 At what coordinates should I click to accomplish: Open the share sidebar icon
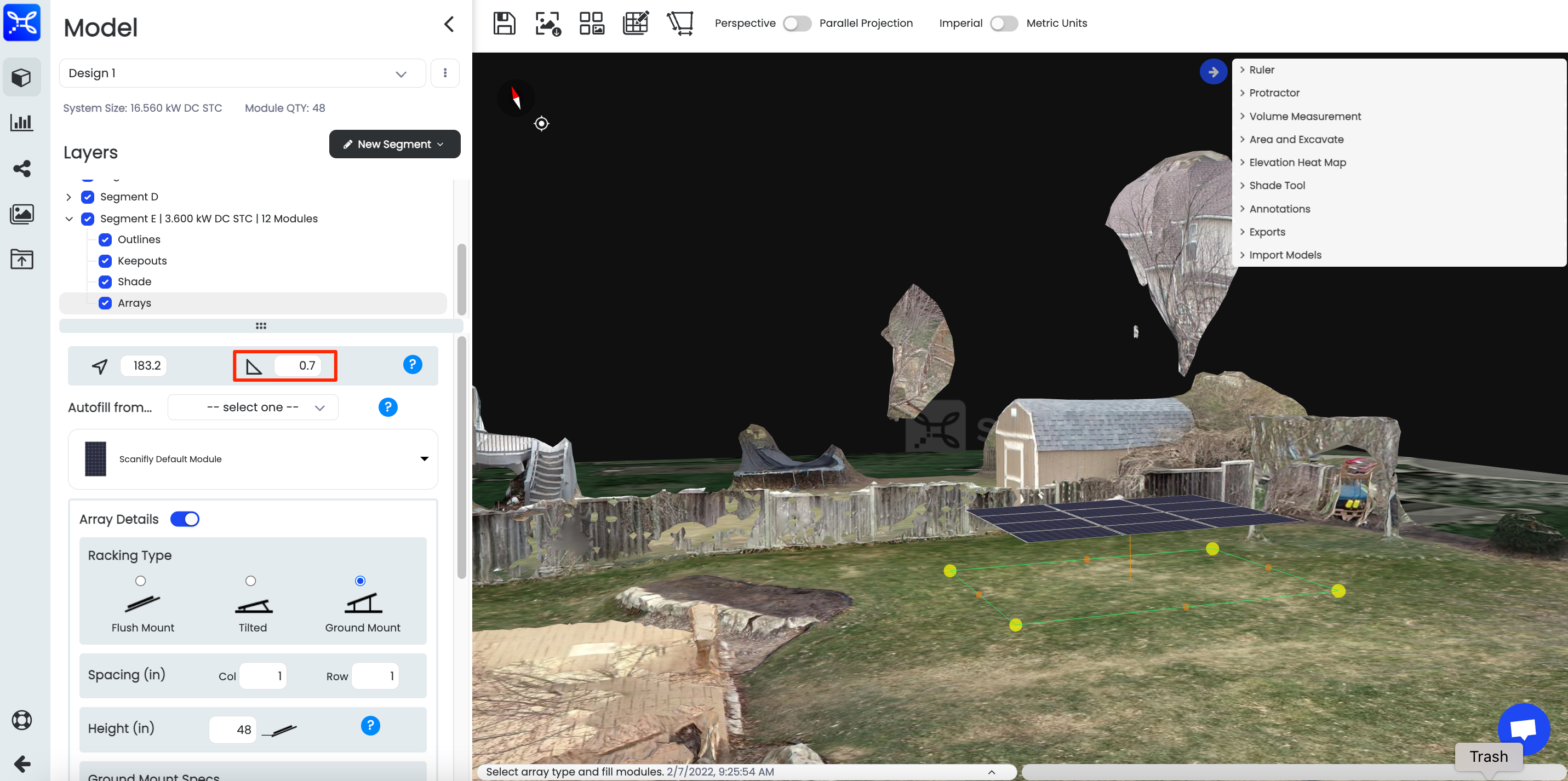22,169
